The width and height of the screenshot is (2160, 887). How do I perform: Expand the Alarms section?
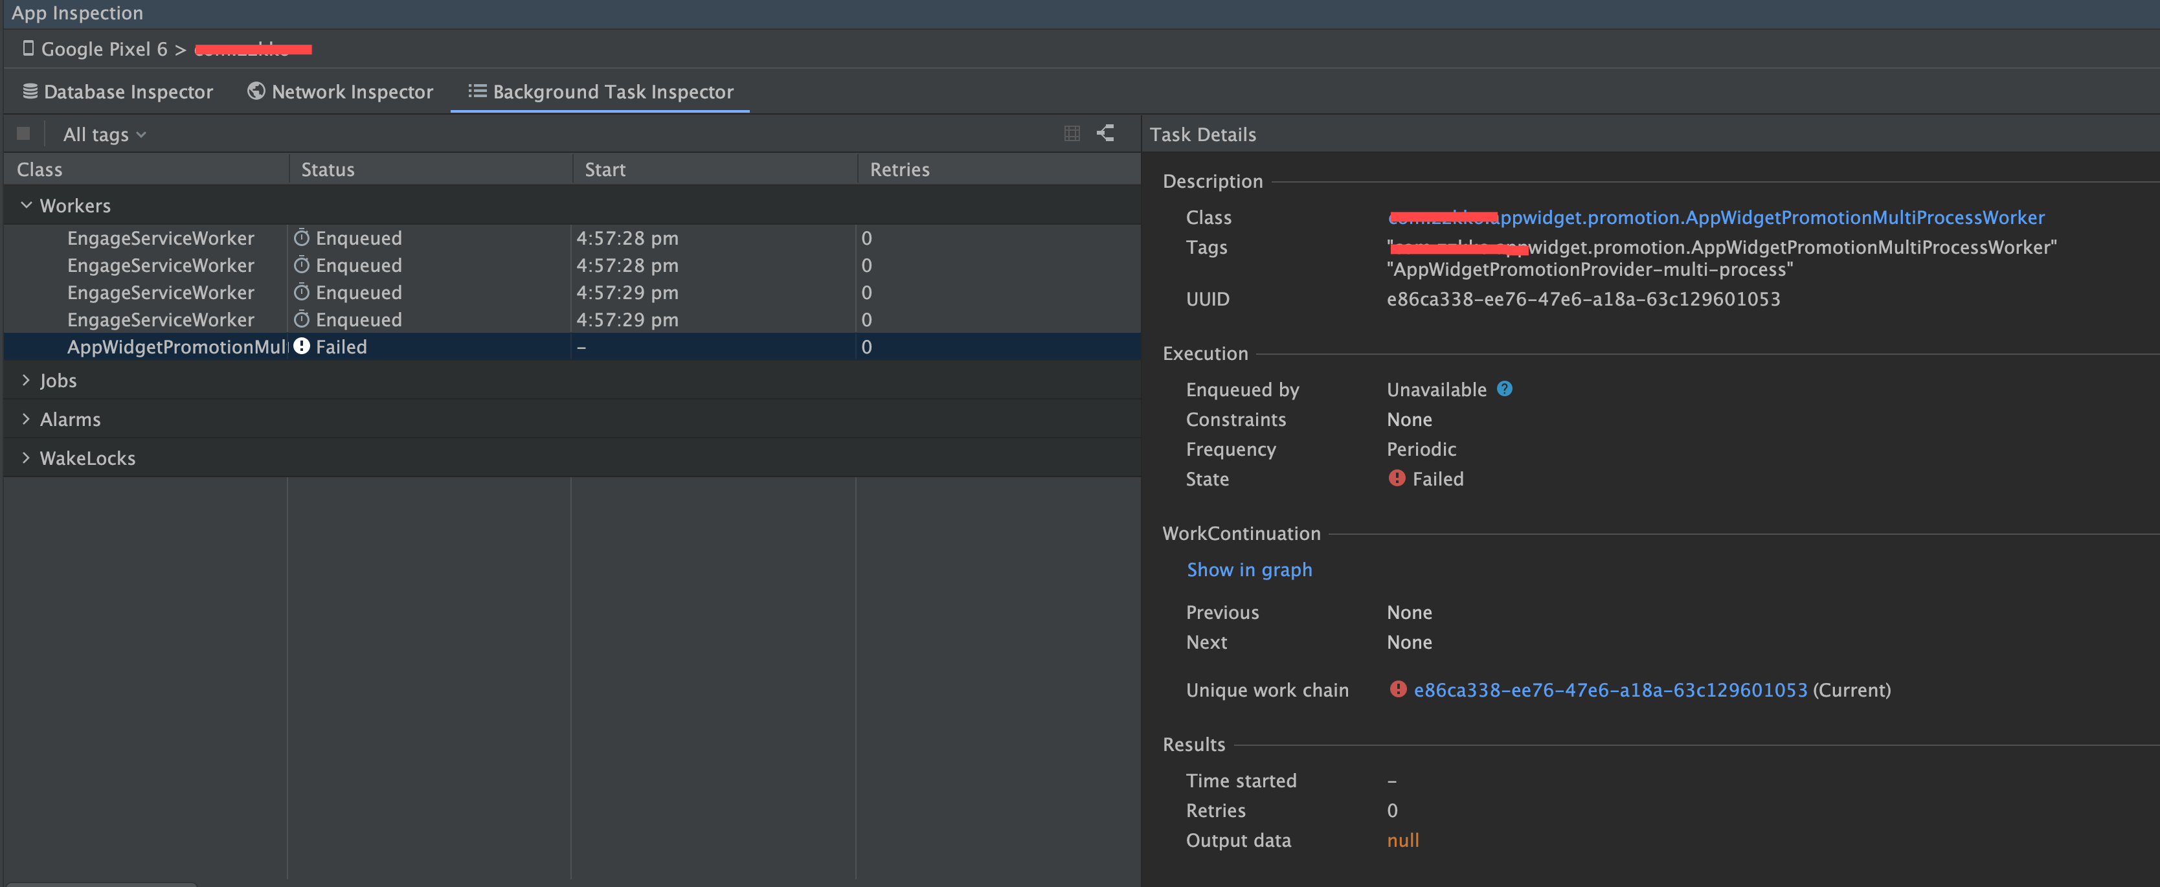tap(26, 419)
